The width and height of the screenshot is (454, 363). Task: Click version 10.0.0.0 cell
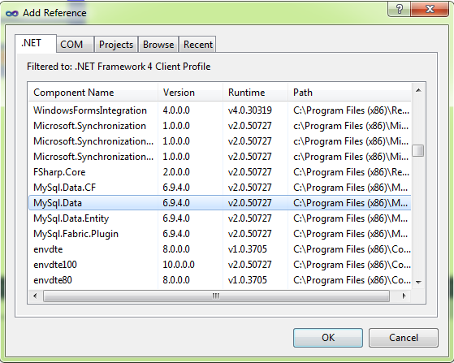coord(179,265)
